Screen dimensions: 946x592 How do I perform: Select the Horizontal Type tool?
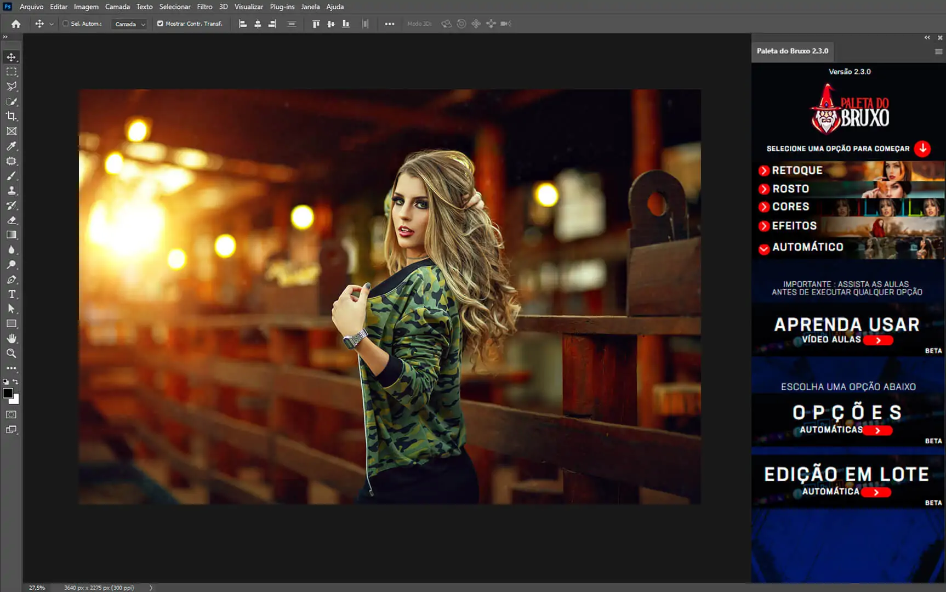[x=12, y=294]
